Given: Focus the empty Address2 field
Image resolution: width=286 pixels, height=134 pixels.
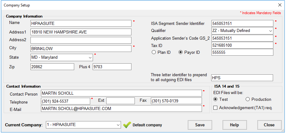Looking at the screenshot, I should [81, 40].
